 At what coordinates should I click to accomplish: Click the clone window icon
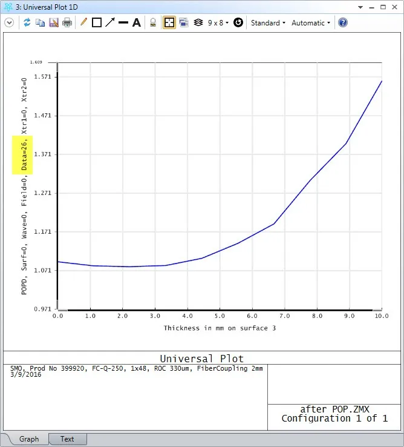pos(183,22)
